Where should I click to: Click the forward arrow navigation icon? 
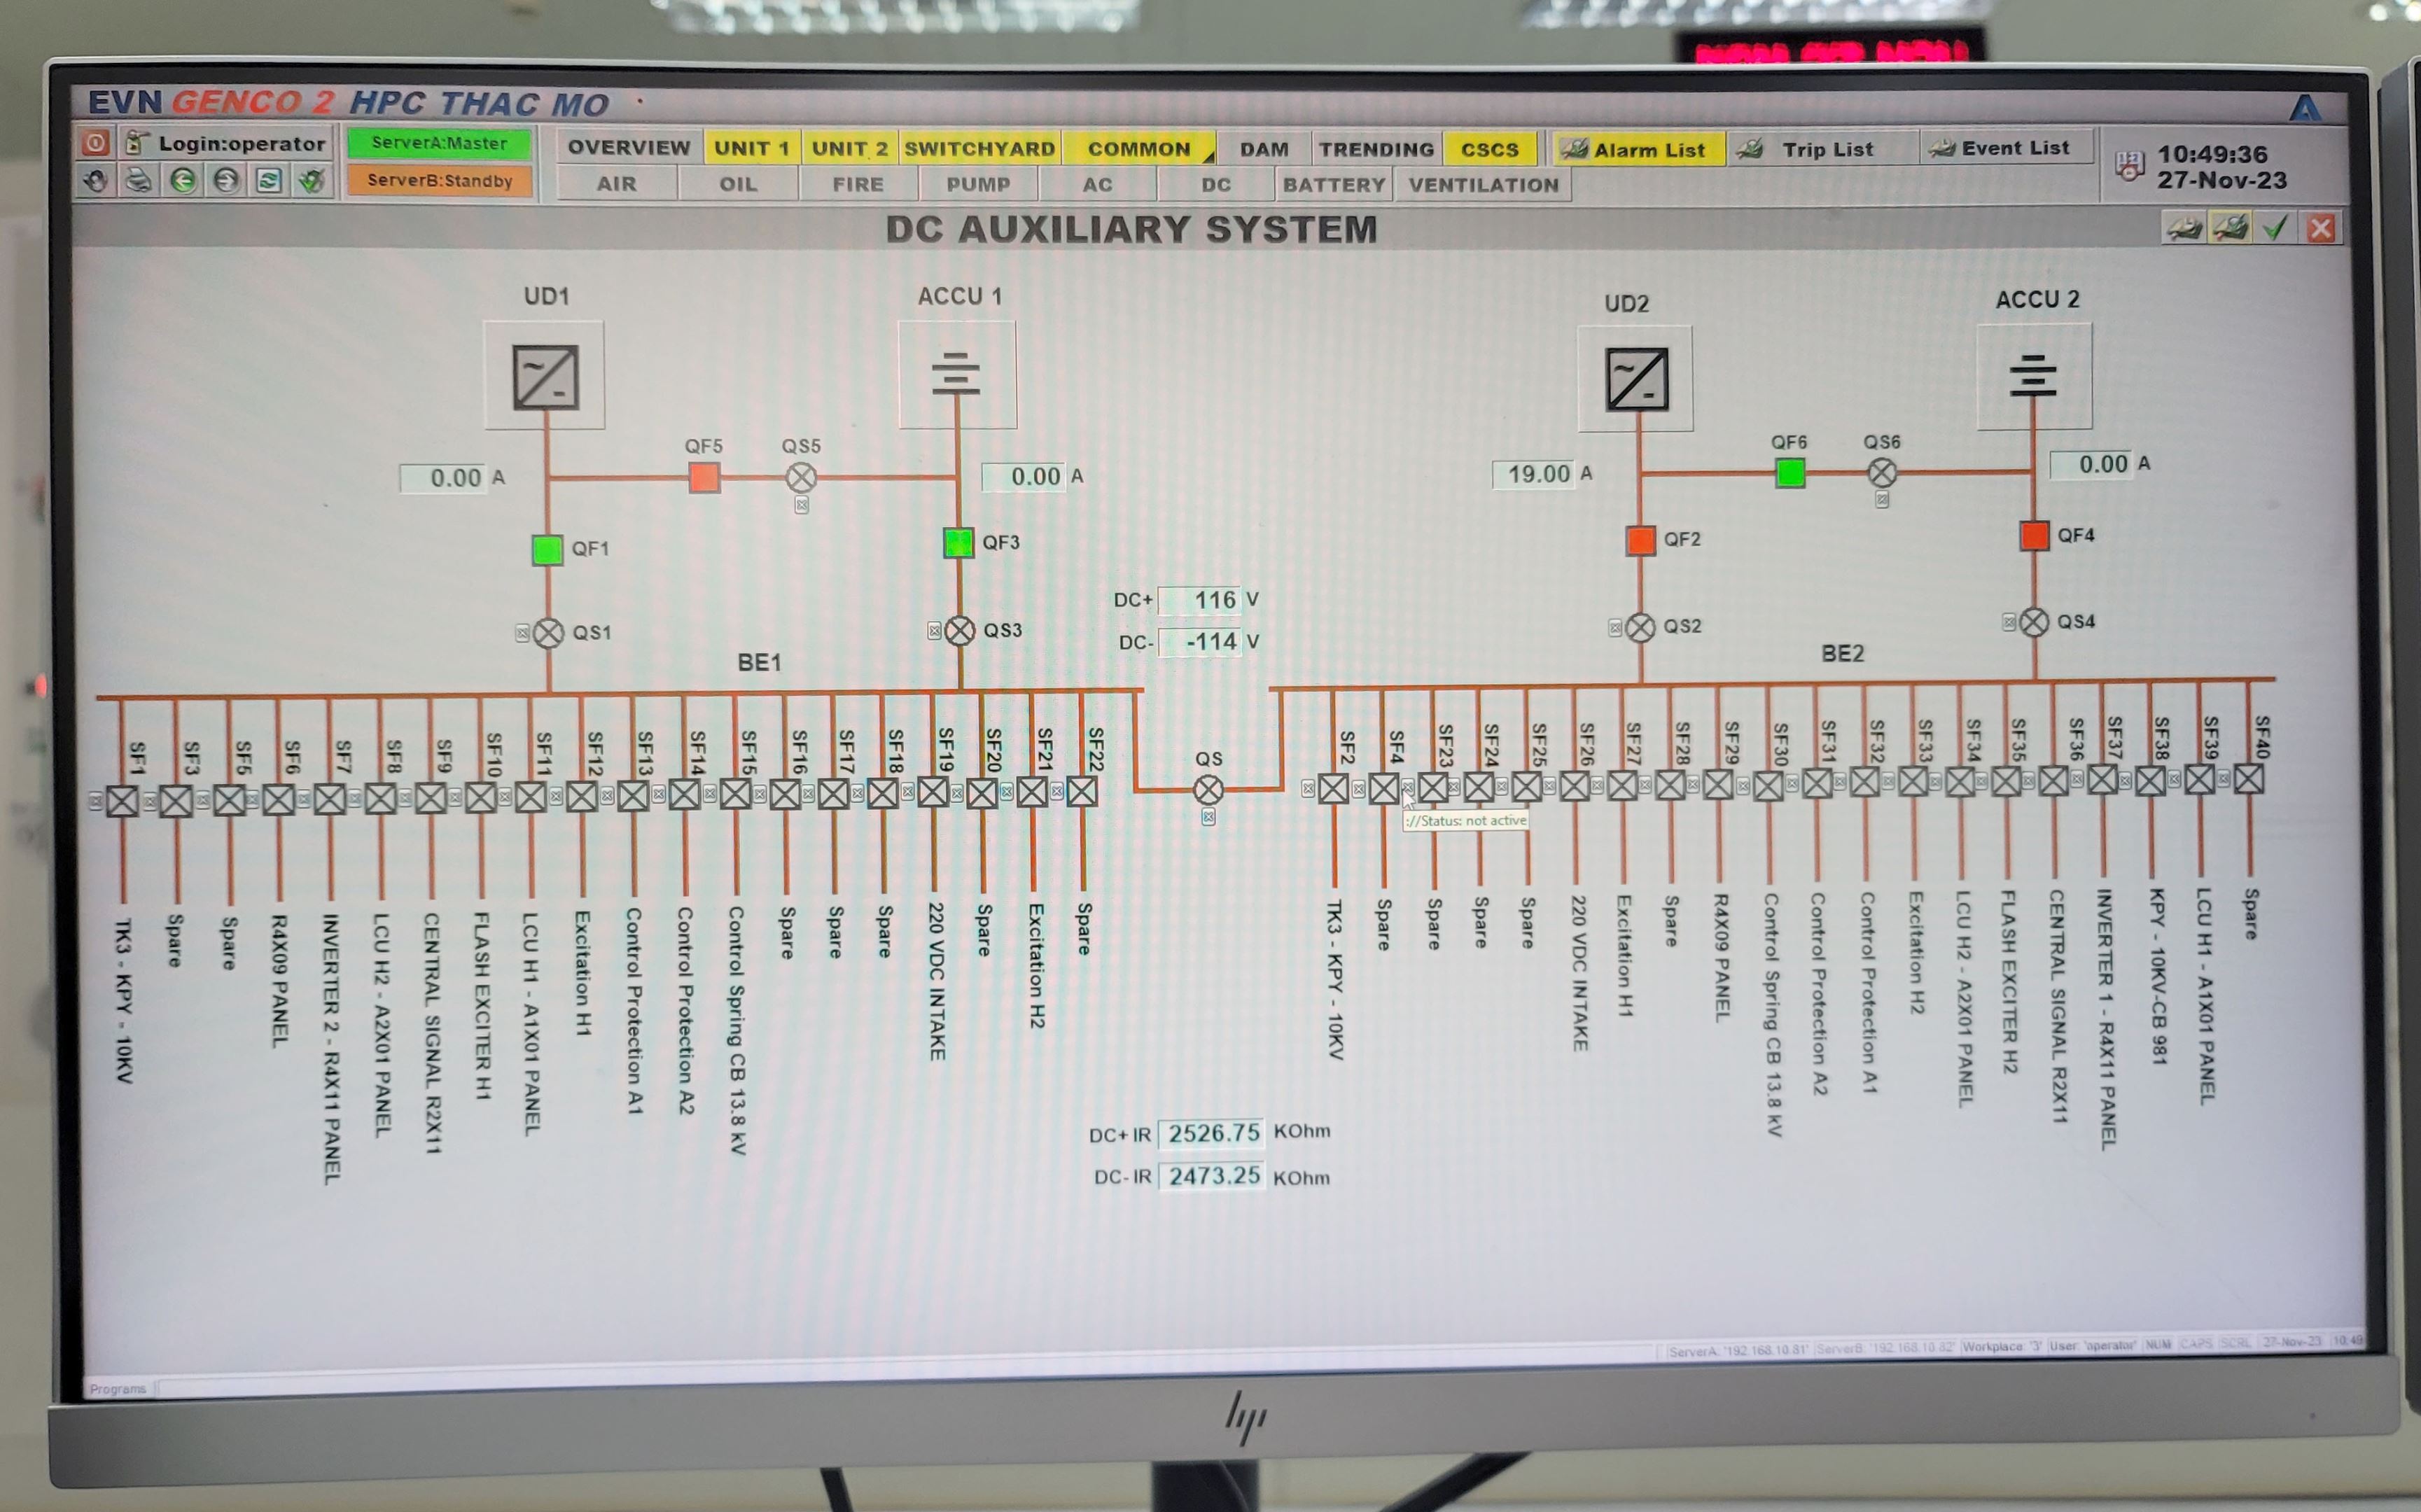coord(227,181)
